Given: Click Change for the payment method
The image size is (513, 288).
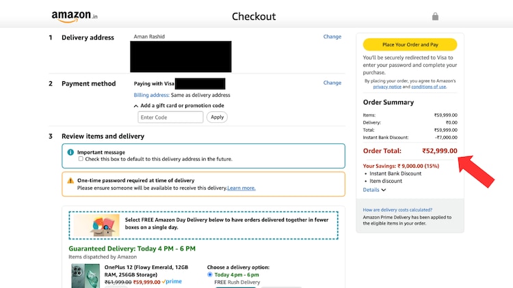Looking at the screenshot, I should [332, 83].
